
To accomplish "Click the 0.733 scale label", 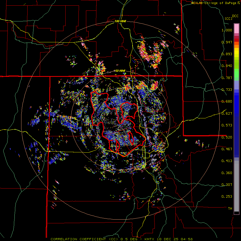I will (x=227, y=90).
